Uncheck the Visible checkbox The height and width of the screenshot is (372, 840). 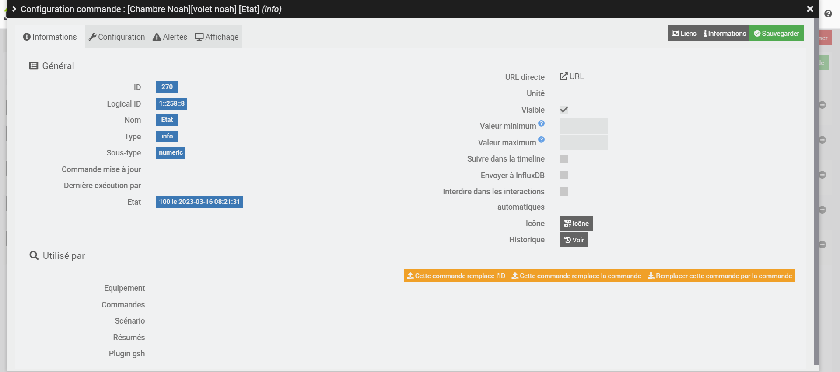(564, 110)
